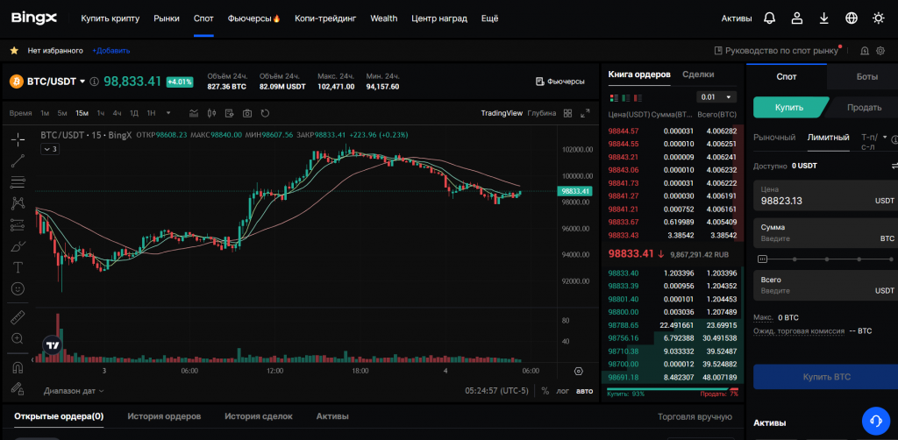898x440 pixels.
Task: Click the favorites star icon
Action: click(14, 50)
